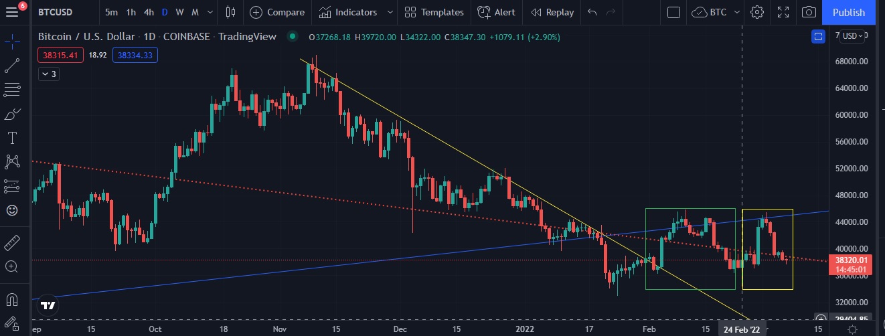Viewport: 885px width, 336px height.
Task: Open the chart patterns tool
Action: coord(12,161)
